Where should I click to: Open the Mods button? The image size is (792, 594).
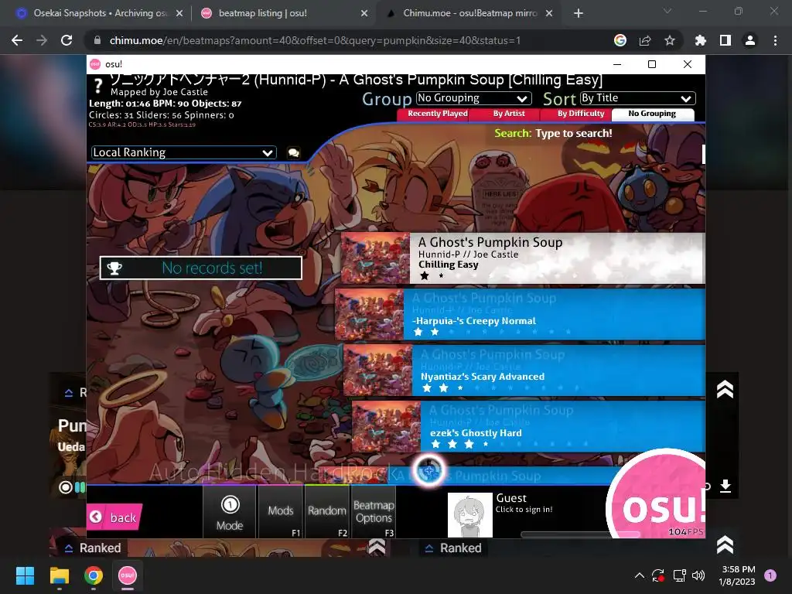[x=281, y=512]
